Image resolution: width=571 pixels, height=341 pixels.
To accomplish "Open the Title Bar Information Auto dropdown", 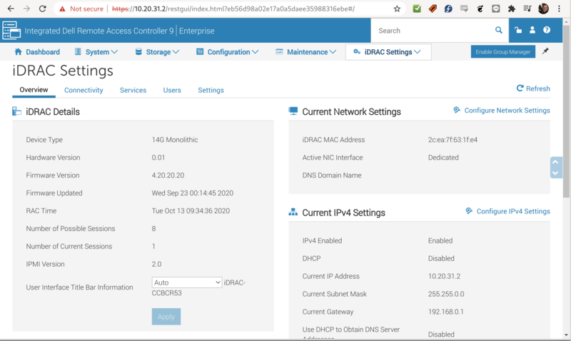I will (187, 283).
